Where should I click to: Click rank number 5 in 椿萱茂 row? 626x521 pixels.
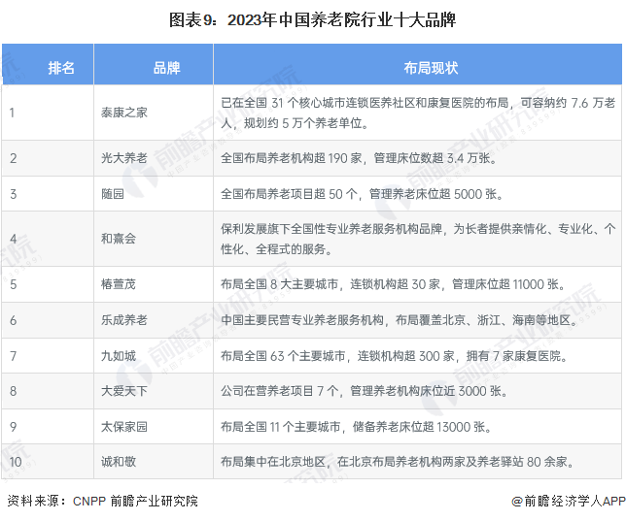point(14,284)
